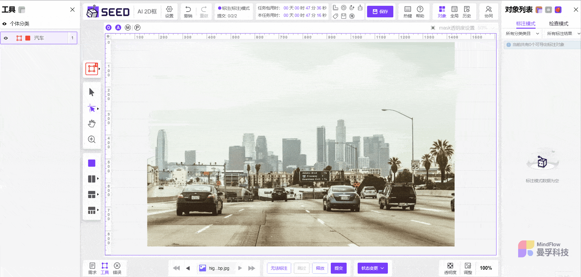581x277 pixels.
Task: Toggle the circled M filter
Action: coord(128,28)
